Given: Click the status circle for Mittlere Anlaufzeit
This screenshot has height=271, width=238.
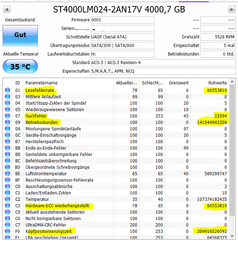Looking at the screenshot, I should [7, 97].
